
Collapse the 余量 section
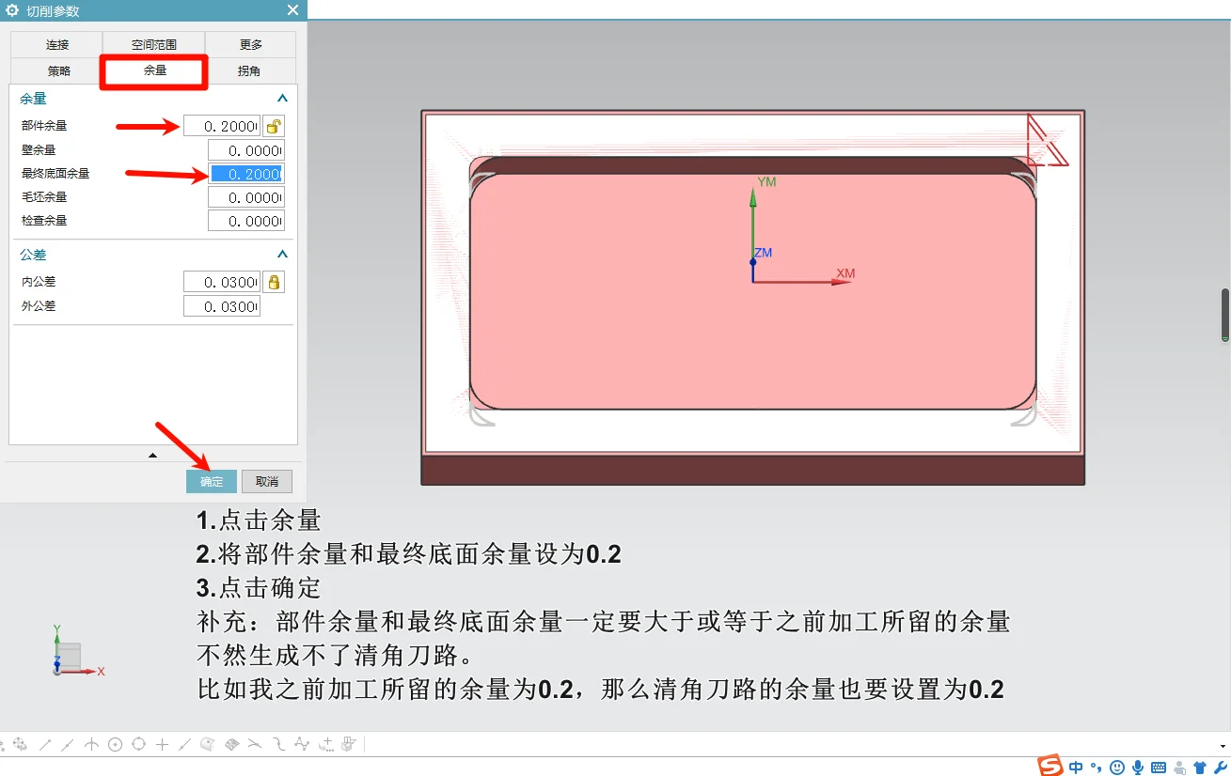(282, 98)
